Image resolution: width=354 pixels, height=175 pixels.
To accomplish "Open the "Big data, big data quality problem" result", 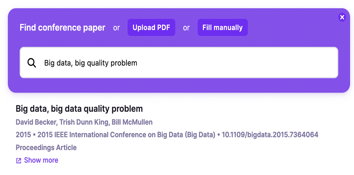I will tap(79, 109).
